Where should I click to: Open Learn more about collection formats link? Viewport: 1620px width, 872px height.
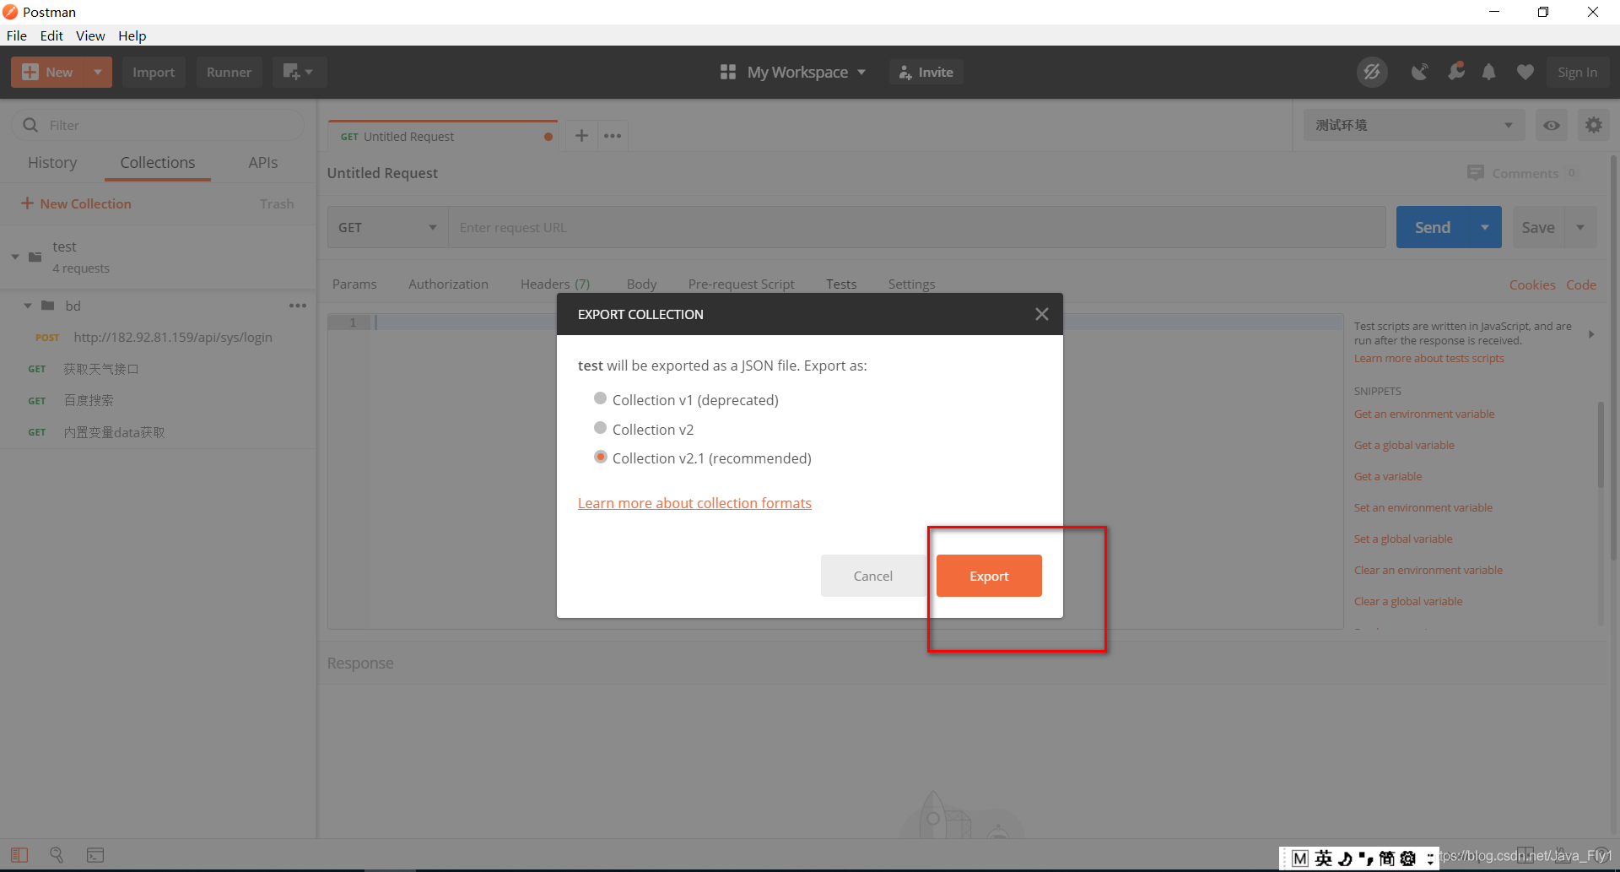[694, 503]
